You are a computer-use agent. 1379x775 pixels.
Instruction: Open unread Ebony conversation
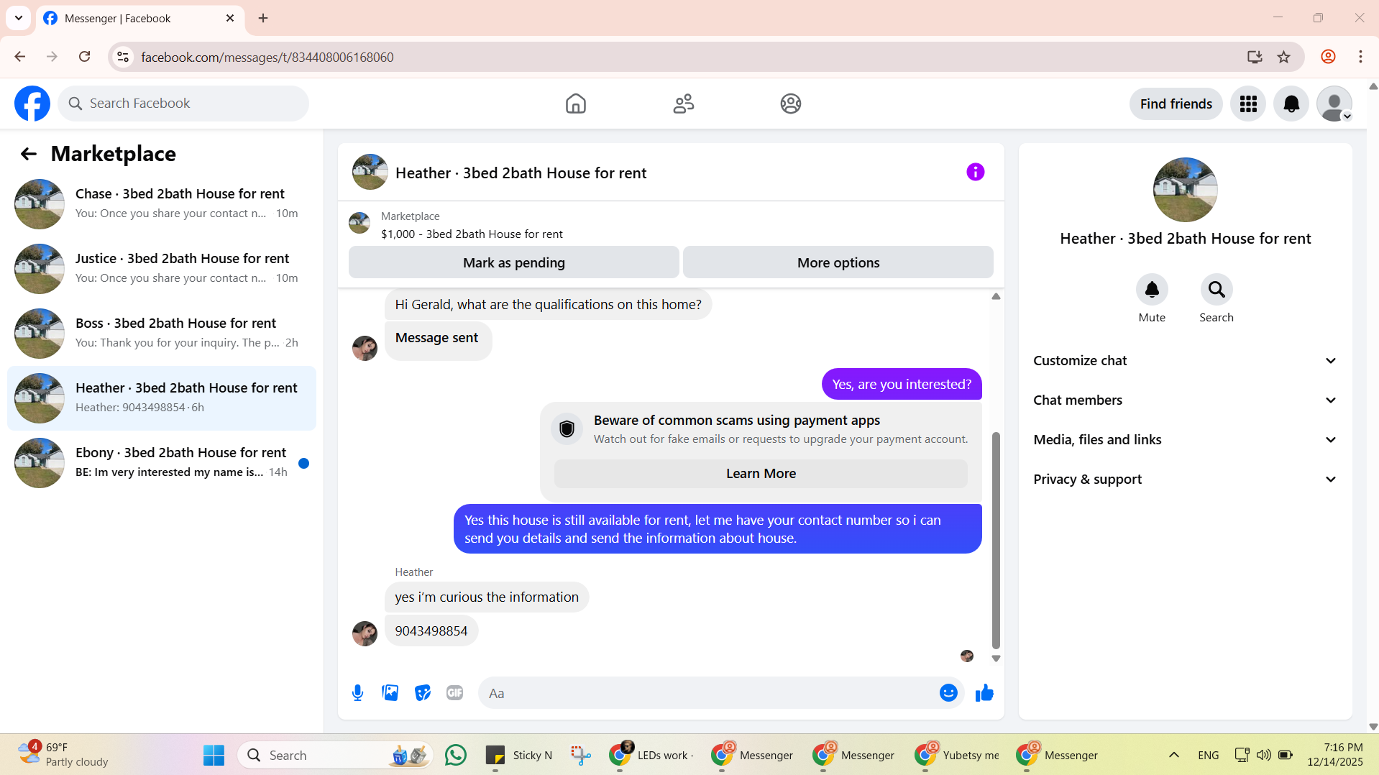click(x=162, y=462)
